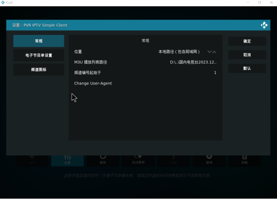Click the 禁用 icon in the background window
This screenshot has height=199, width=277.
[209, 160]
